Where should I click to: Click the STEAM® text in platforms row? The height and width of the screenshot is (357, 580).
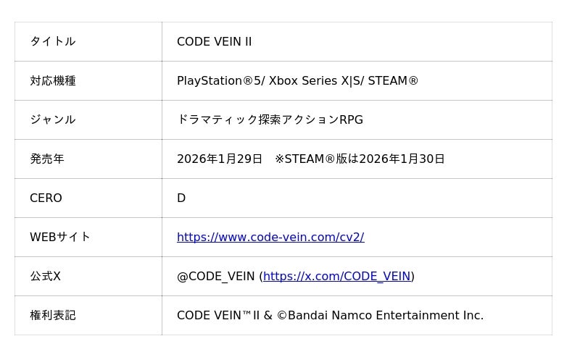393,81
